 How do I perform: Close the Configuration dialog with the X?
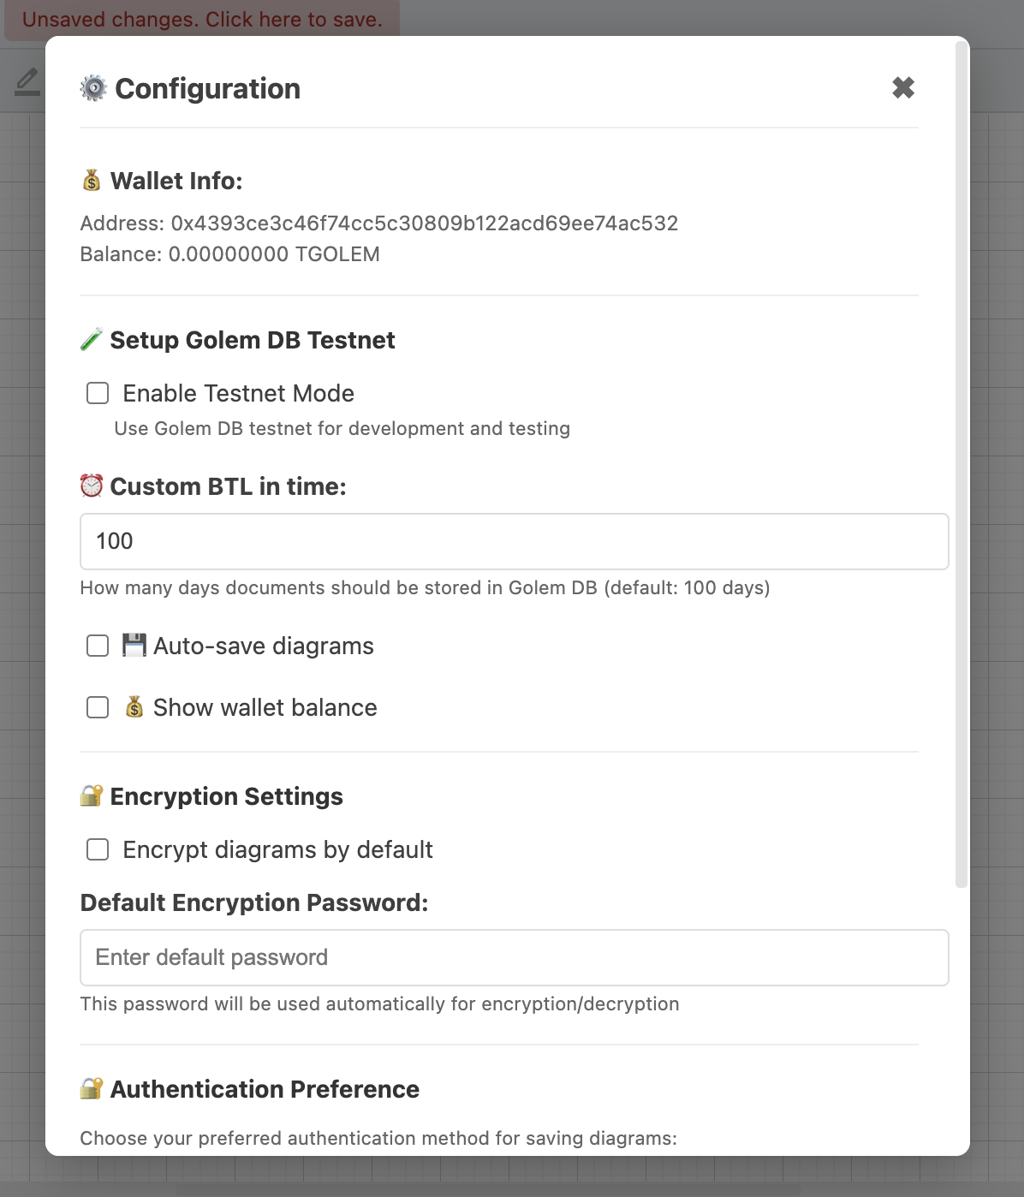(x=904, y=88)
